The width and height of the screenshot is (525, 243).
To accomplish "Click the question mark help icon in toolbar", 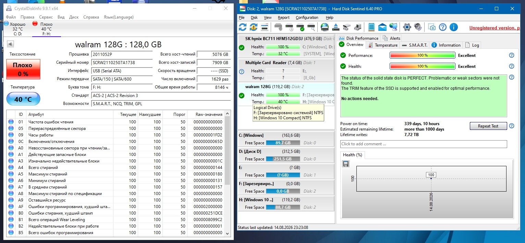I will tap(443, 27).
